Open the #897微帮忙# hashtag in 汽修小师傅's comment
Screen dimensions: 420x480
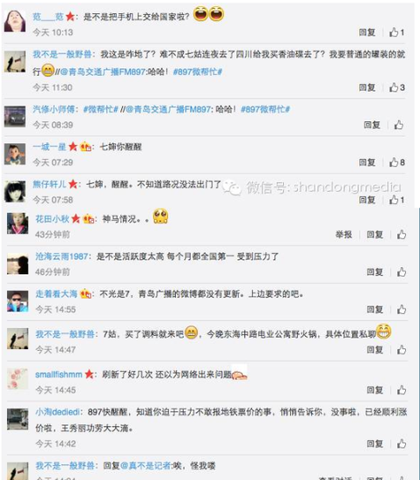[265, 109]
